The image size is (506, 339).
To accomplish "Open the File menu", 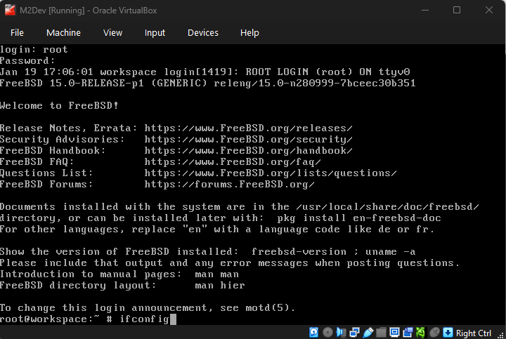I will pyautogui.click(x=17, y=32).
